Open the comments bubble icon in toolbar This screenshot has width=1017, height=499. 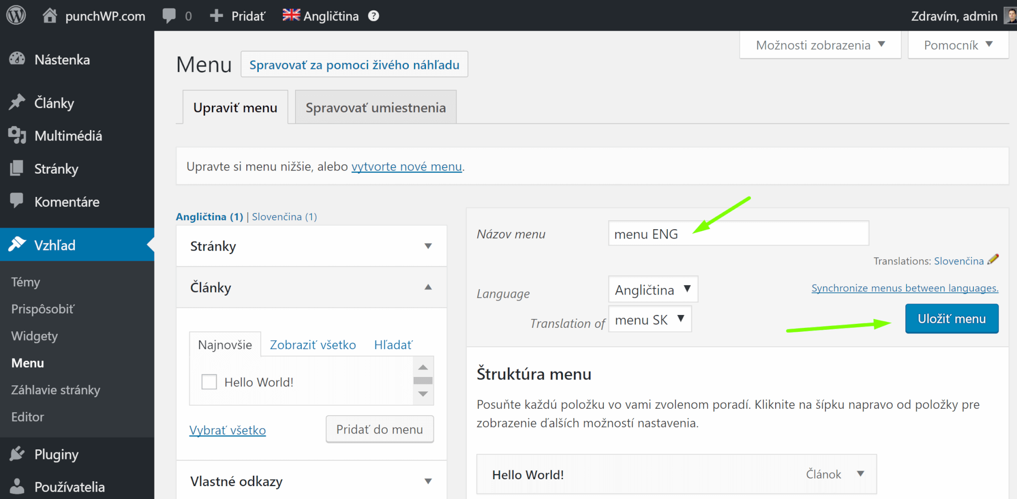pyautogui.click(x=169, y=16)
